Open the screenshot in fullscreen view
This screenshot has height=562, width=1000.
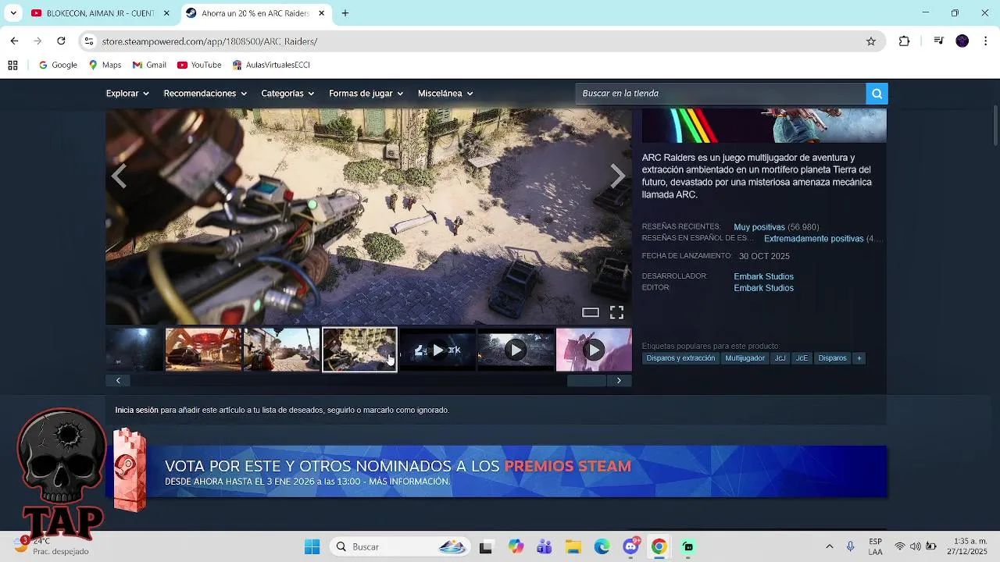(616, 313)
